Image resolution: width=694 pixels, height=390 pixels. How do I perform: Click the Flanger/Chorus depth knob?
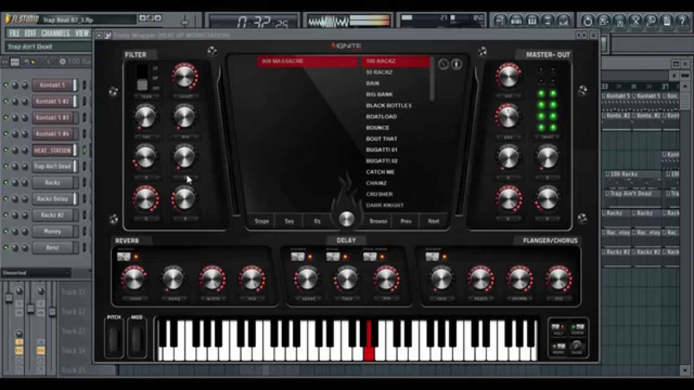pyautogui.click(x=480, y=279)
